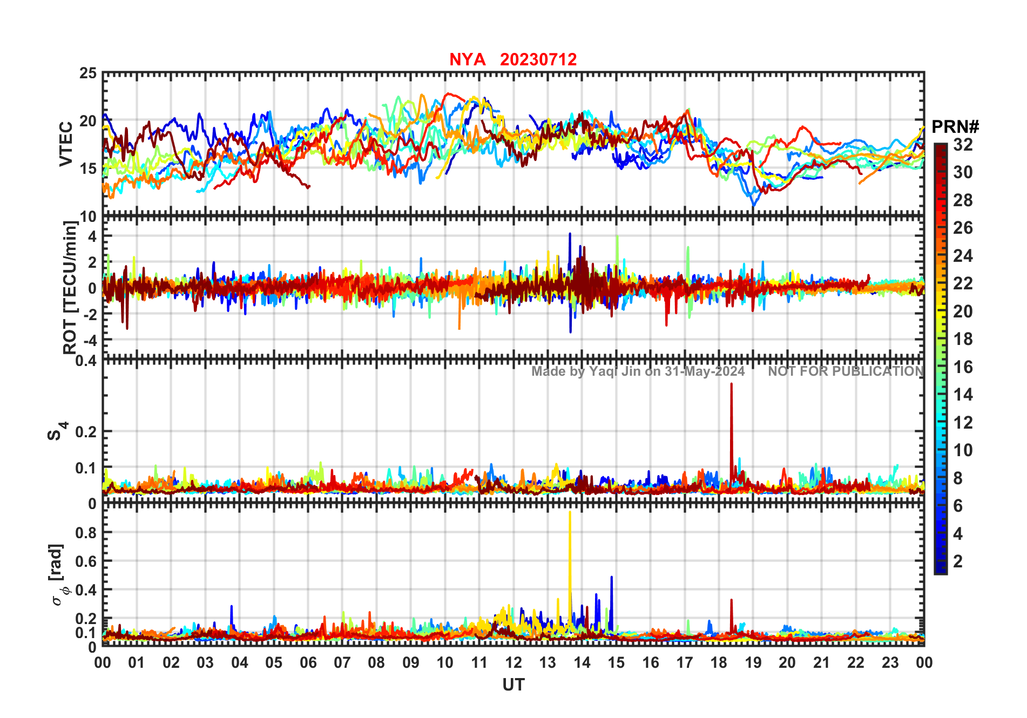Click the colorbar tick label 32

[963, 145]
